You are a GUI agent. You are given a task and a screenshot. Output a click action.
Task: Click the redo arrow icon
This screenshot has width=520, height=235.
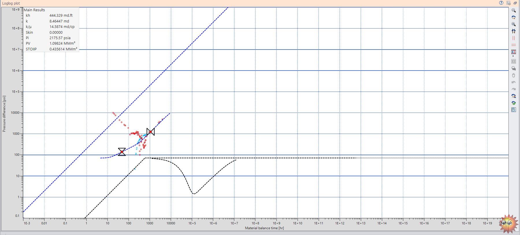coord(514,89)
